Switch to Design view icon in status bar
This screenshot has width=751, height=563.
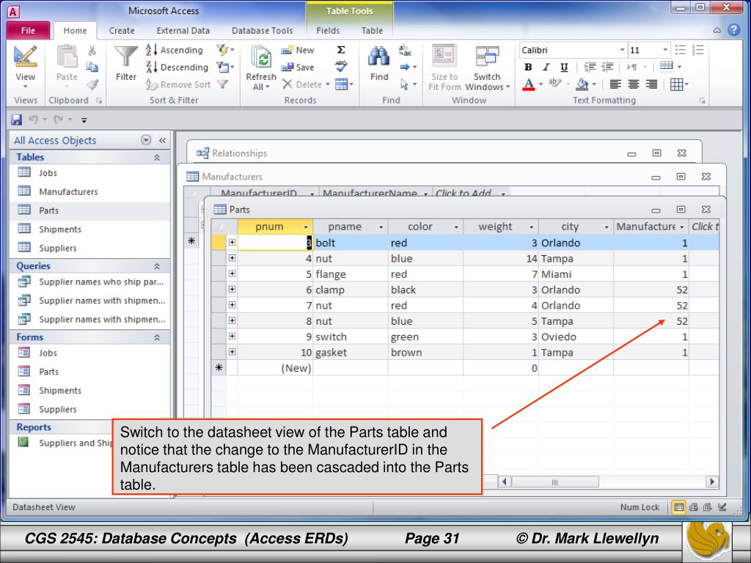722,507
